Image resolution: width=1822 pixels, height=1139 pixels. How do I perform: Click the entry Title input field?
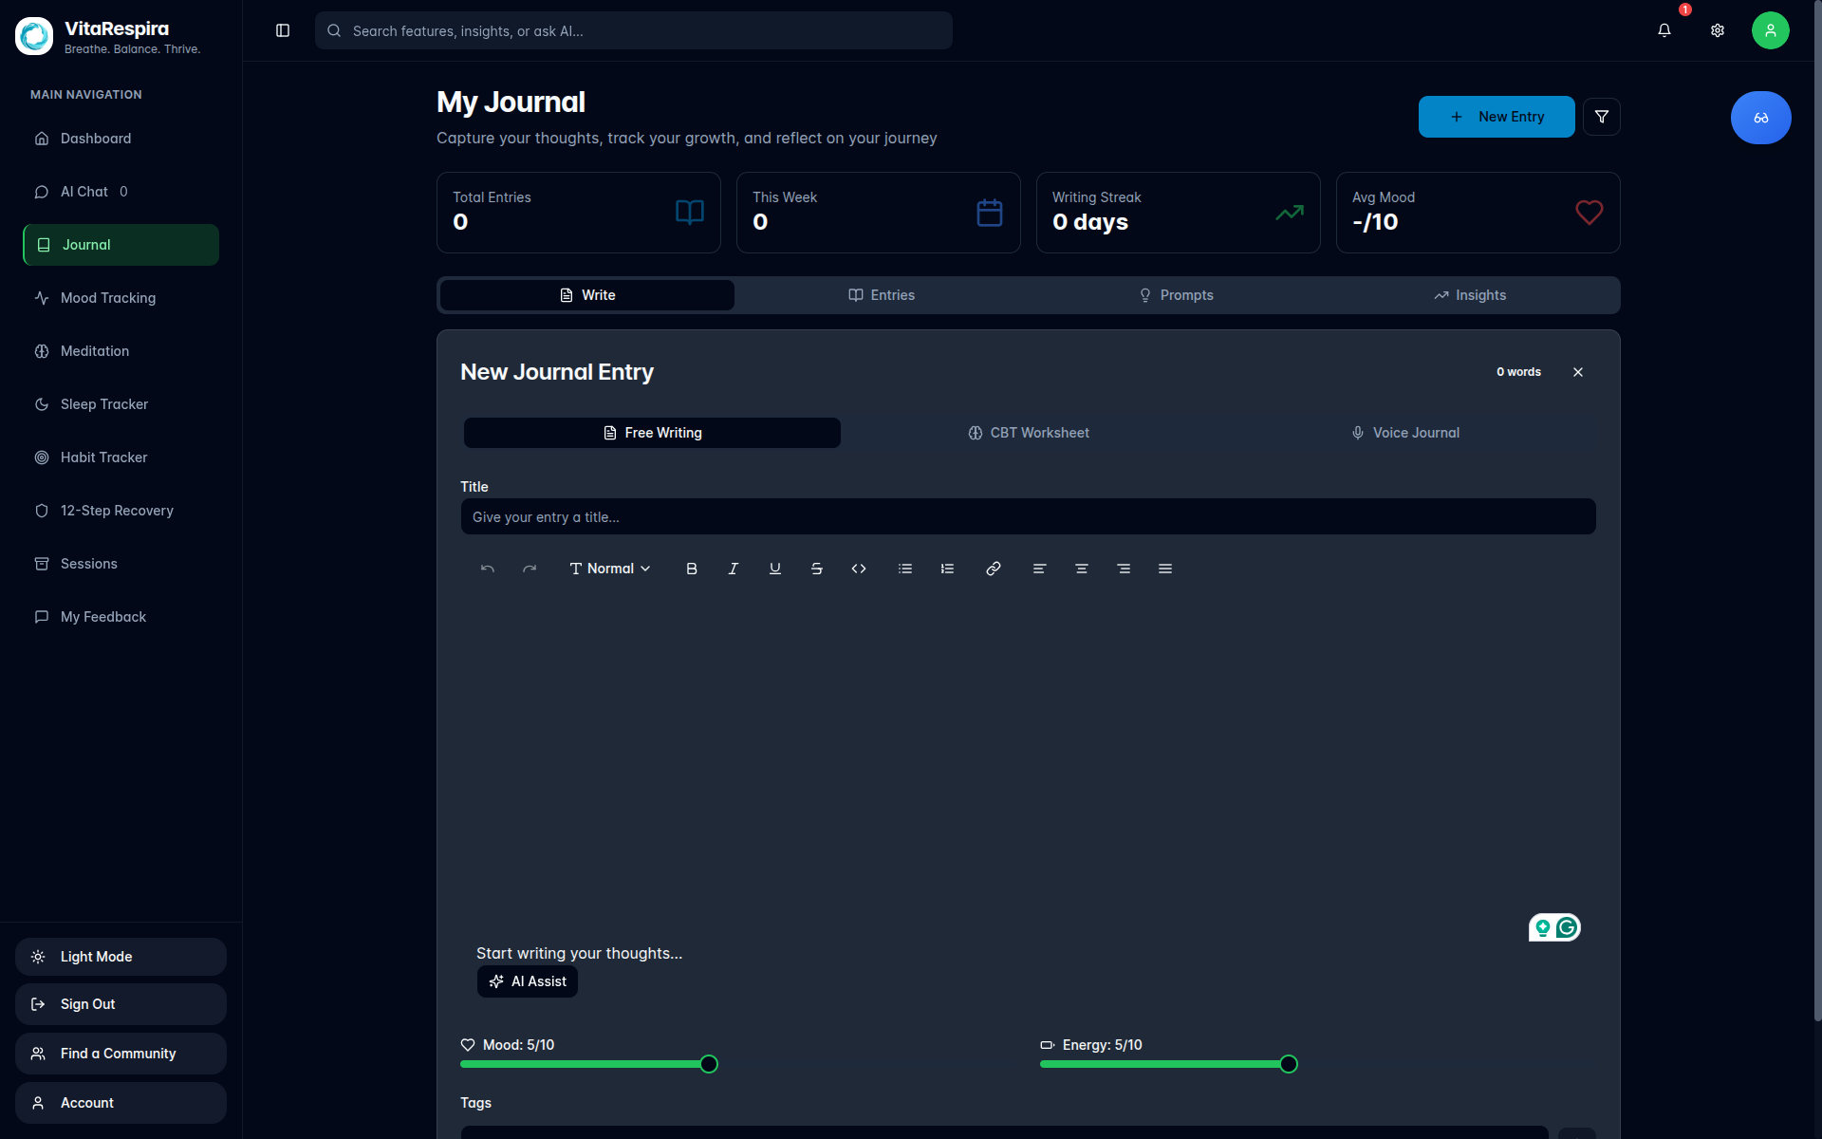[1028, 517]
